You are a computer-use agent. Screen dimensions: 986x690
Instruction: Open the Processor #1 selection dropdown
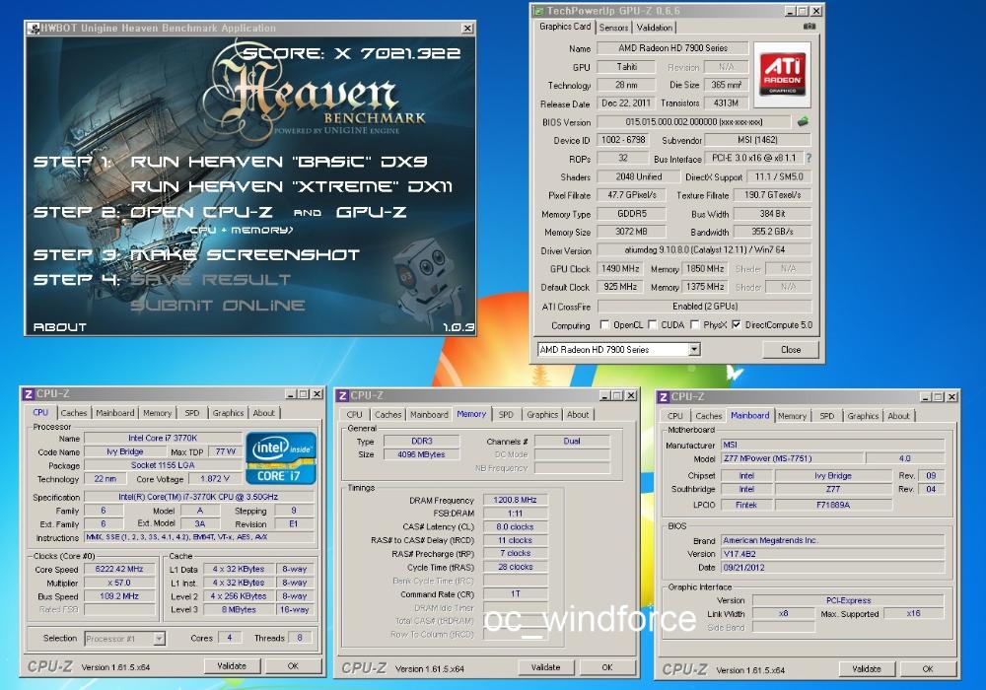pyautogui.click(x=159, y=639)
